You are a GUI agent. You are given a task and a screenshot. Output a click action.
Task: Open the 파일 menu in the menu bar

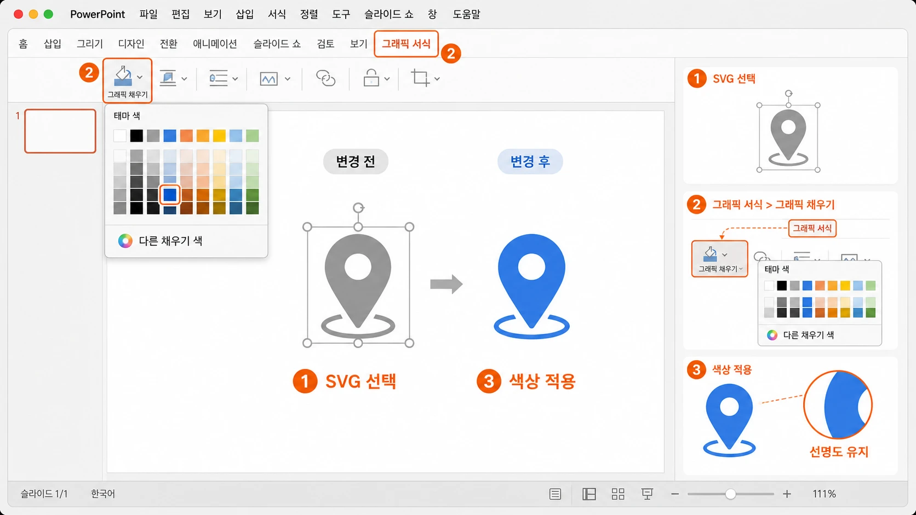click(148, 14)
